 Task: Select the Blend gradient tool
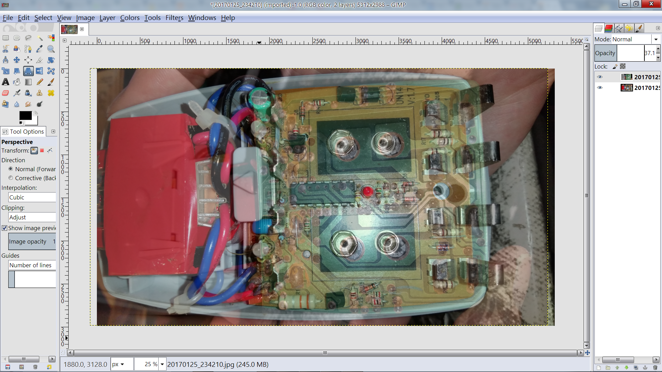tap(28, 82)
